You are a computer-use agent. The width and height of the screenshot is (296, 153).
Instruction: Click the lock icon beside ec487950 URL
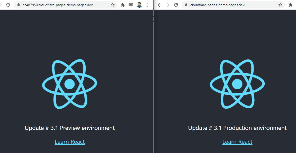tap(19, 5)
